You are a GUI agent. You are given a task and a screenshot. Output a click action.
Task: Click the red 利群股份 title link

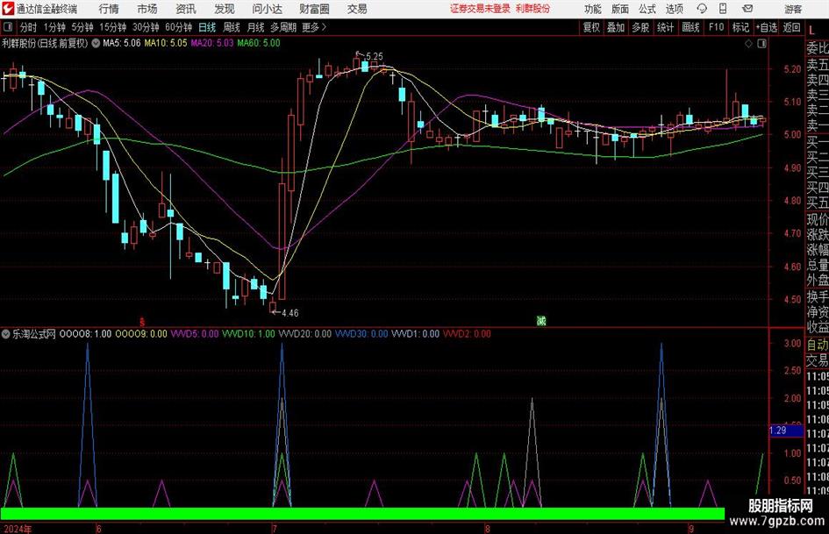pyautogui.click(x=532, y=9)
